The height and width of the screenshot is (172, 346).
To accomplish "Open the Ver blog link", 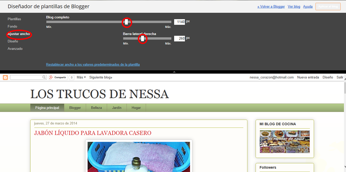I will click(x=294, y=6).
